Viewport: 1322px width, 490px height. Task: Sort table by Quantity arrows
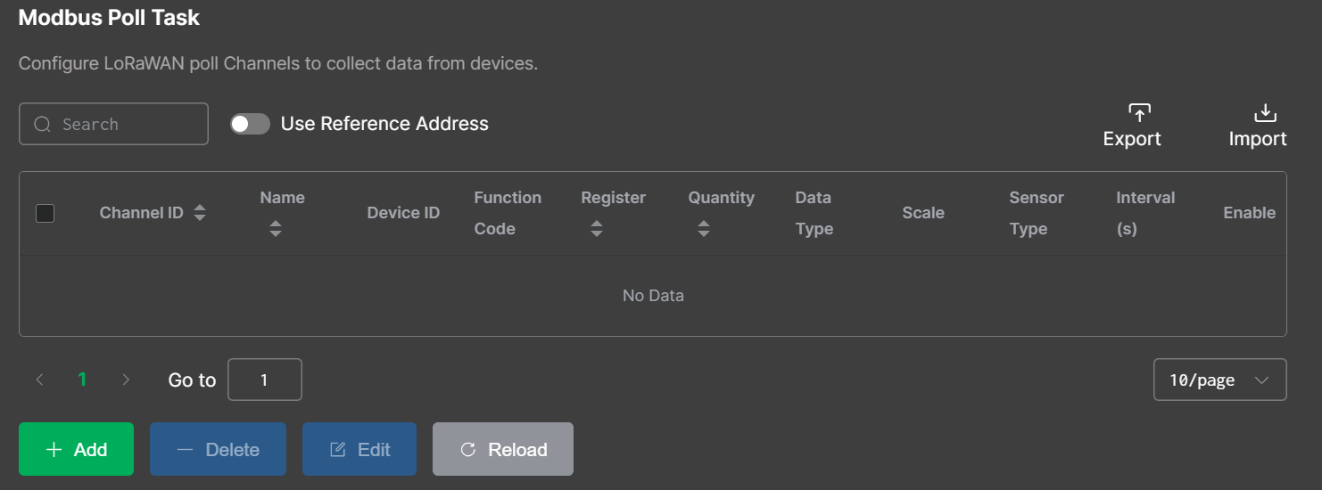coord(704,229)
